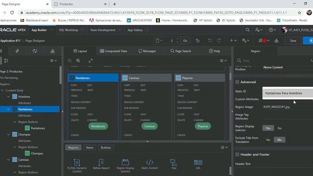Switch to the Processing tab icon

(35, 51)
